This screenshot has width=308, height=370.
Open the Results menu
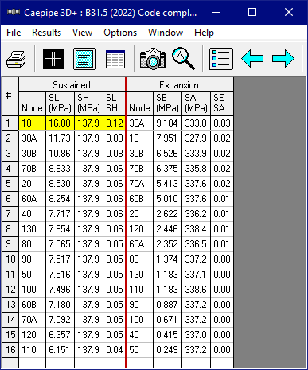pos(46,33)
